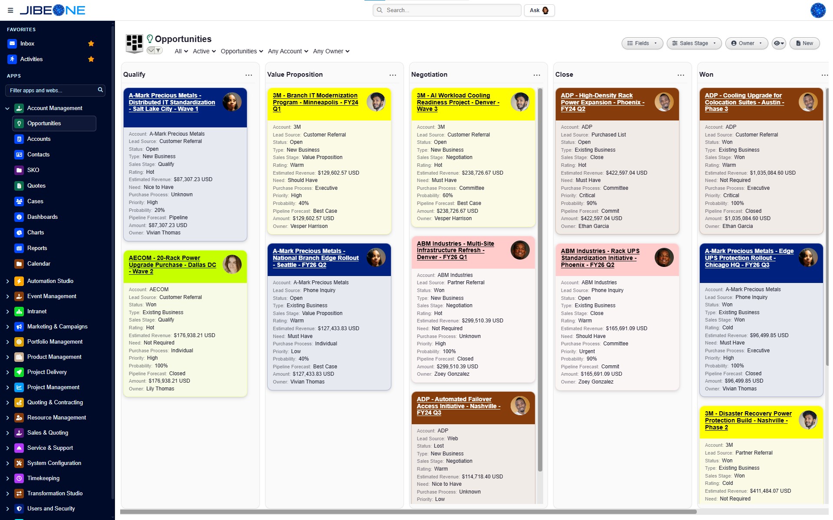The height and width of the screenshot is (520, 833).
Task: Click the SKO sidebar icon
Action: point(19,170)
